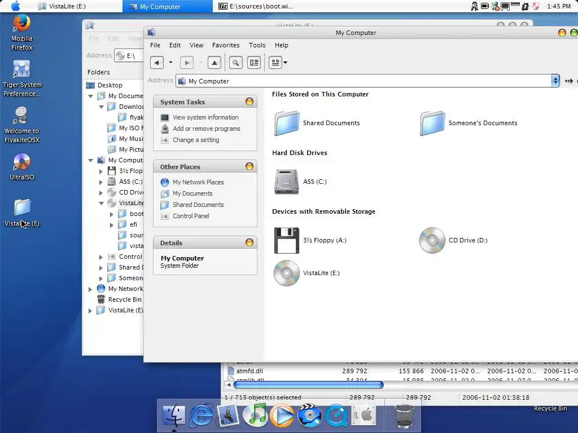The width and height of the screenshot is (578, 433).
Task: Select the ASS (C:) hard disk icon
Action: click(x=287, y=182)
